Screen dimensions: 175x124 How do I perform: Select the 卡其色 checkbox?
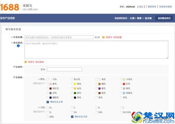[x=121, y=79]
